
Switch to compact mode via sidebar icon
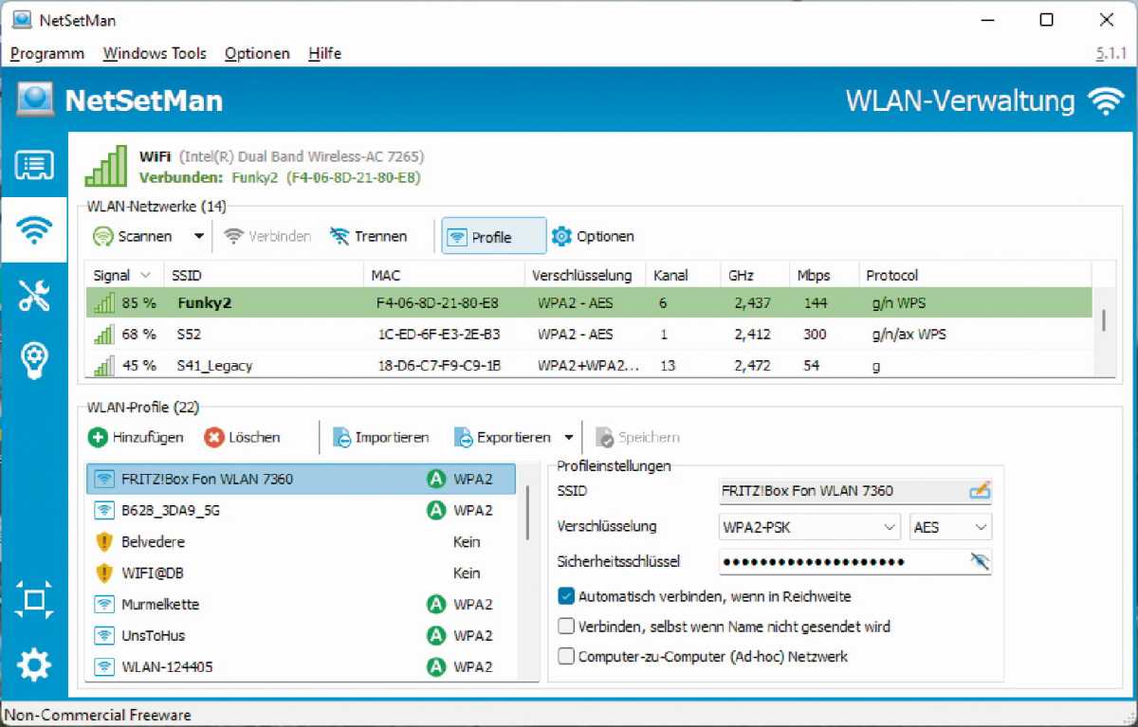[x=34, y=599]
